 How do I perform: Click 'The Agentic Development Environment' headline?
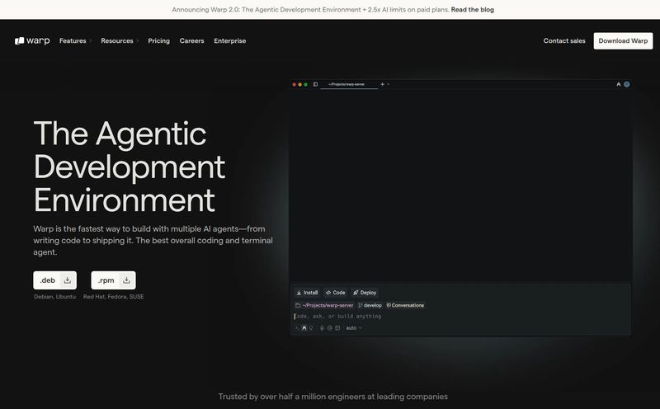130,167
